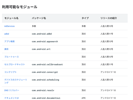Click 人造人間12号 in デバイスのスケジューリング row
The image size is (133, 100).
pos(107,80)
